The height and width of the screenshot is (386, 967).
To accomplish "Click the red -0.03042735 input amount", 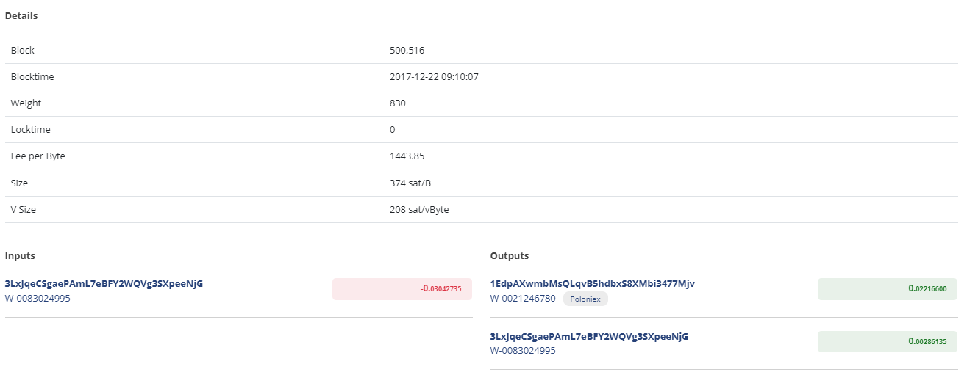I will pos(402,289).
